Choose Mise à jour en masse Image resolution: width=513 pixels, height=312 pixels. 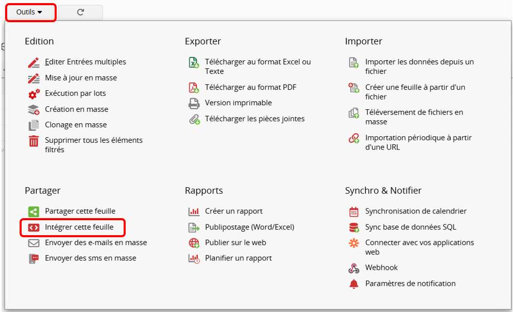[x=81, y=78]
